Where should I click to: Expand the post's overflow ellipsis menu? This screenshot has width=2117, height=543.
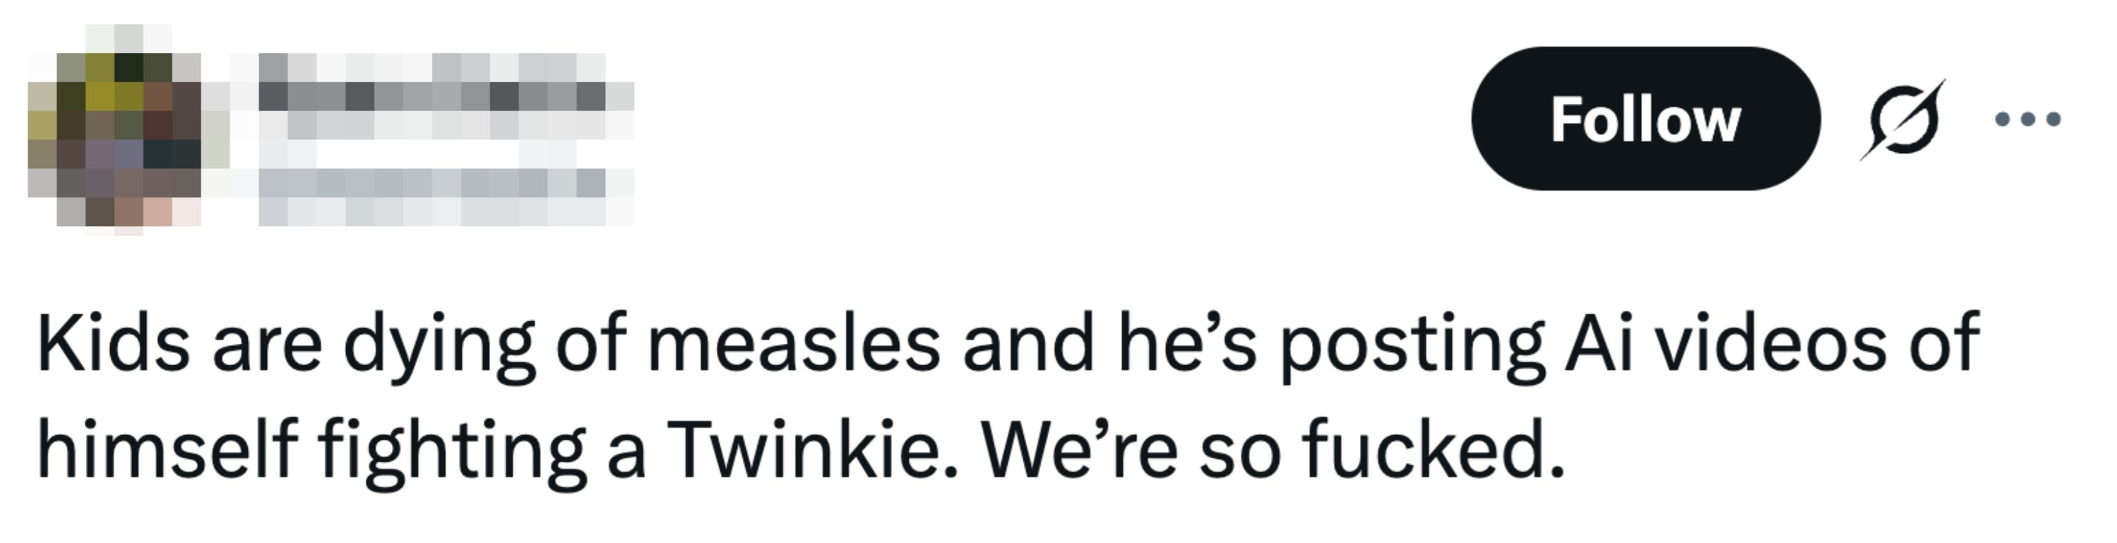(2028, 120)
